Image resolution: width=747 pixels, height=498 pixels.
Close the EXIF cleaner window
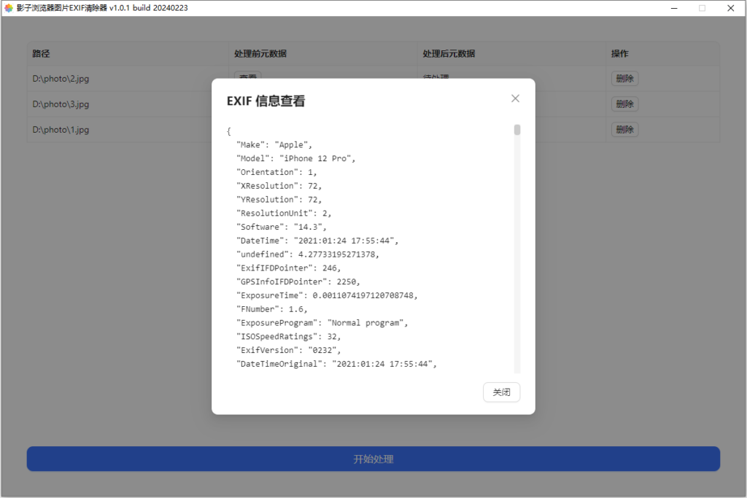click(730, 8)
